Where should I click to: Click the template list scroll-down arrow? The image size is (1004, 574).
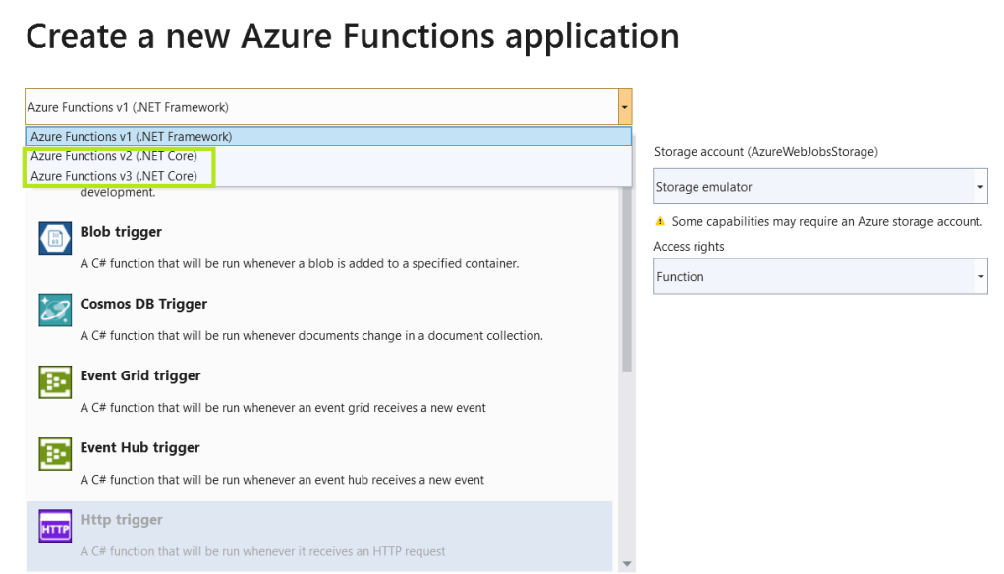click(628, 564)
